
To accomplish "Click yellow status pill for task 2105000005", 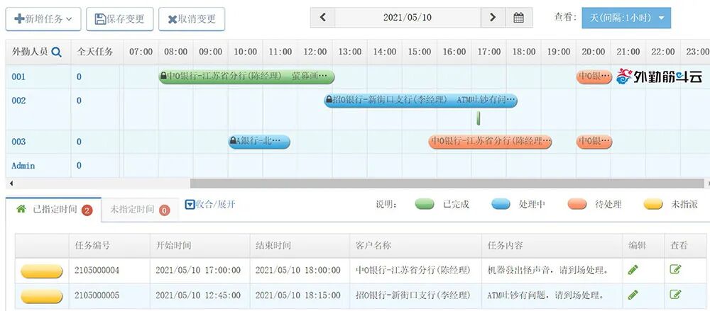I will coord(42,296).
